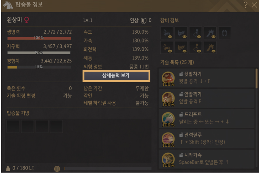Click the first 탑승물 가방 inventory slot
The height and width of the screenshot is (173, 259).
pos(13,126)
